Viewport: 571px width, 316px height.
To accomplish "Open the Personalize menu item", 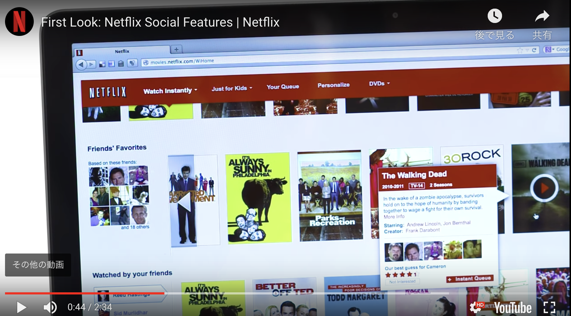I will tap(333, 85).
